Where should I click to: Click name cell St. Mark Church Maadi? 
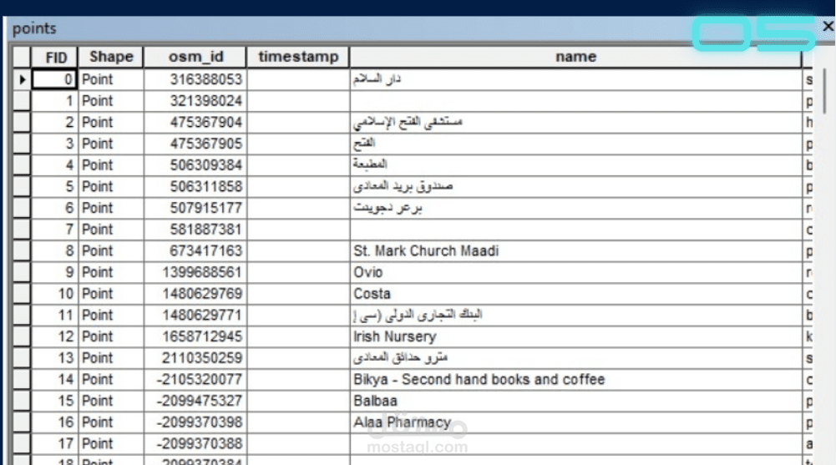point(575,251)
